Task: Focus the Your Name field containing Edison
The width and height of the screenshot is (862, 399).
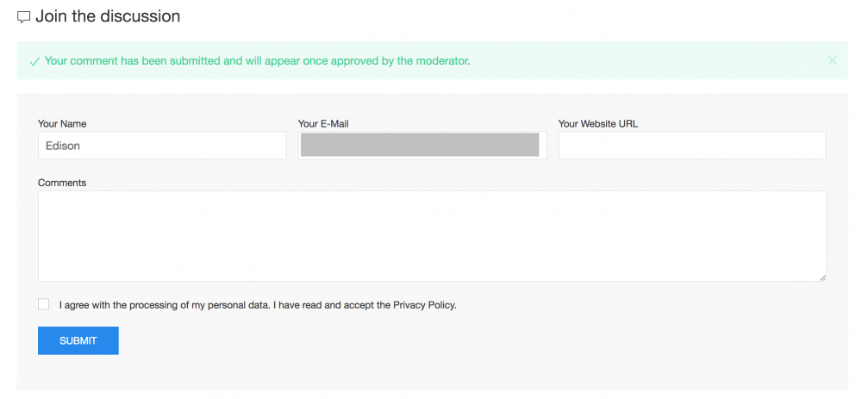Action: click(x=162, y=146)
